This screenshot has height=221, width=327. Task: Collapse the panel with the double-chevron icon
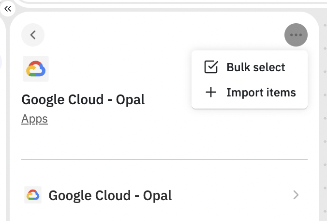pyautogui.click(x=8, y=9)
